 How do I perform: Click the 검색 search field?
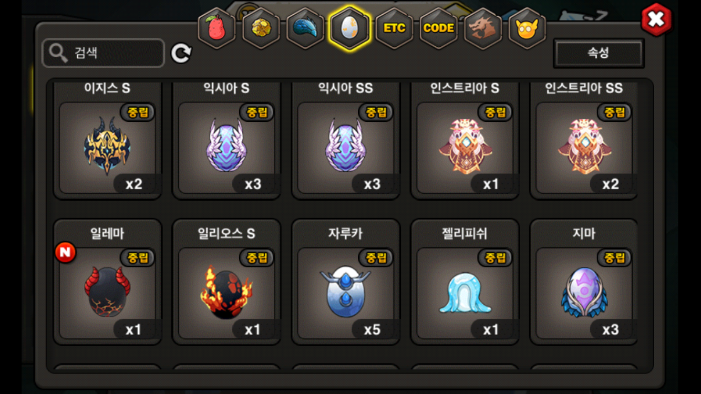(104, 53)
